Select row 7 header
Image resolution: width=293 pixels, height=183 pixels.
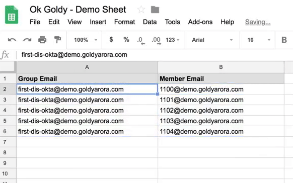(x=8, y=142)
